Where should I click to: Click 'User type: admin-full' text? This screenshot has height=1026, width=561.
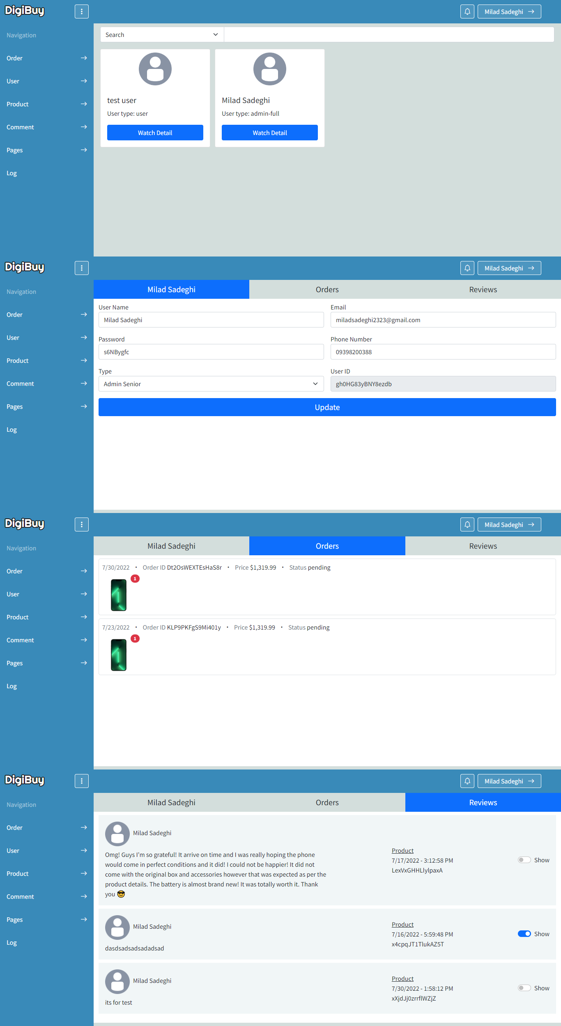pyautogui.click(x=251, y=114)
